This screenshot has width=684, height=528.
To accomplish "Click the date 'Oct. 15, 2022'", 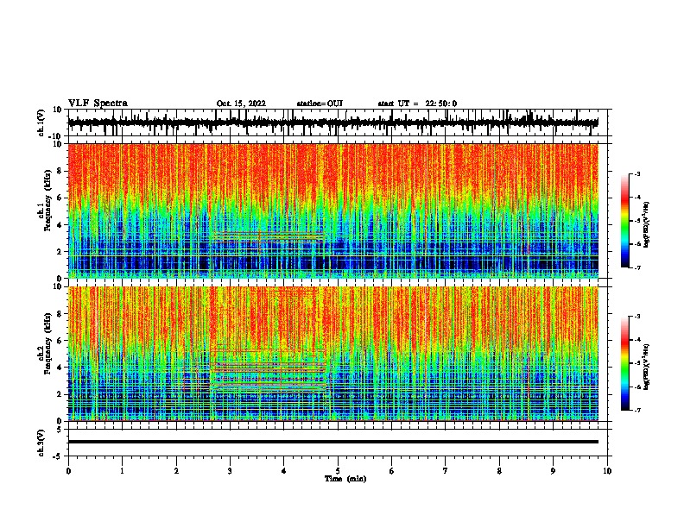I will pos(241,104).
